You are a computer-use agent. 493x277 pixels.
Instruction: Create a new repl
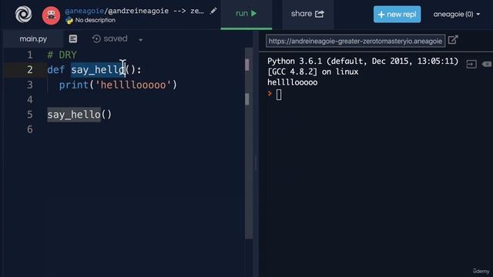click(397, 14)
